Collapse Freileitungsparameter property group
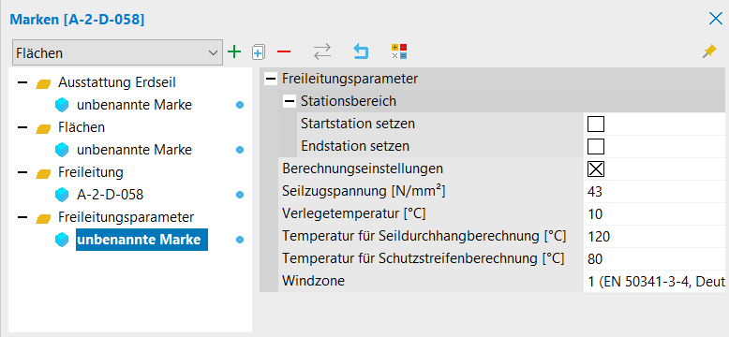Viewport: 729px width, 337px height. 271,79
